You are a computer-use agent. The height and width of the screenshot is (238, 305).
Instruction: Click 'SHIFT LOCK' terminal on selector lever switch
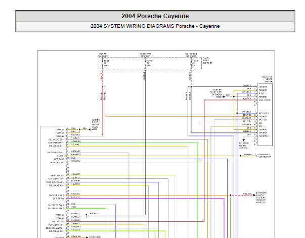265,100
